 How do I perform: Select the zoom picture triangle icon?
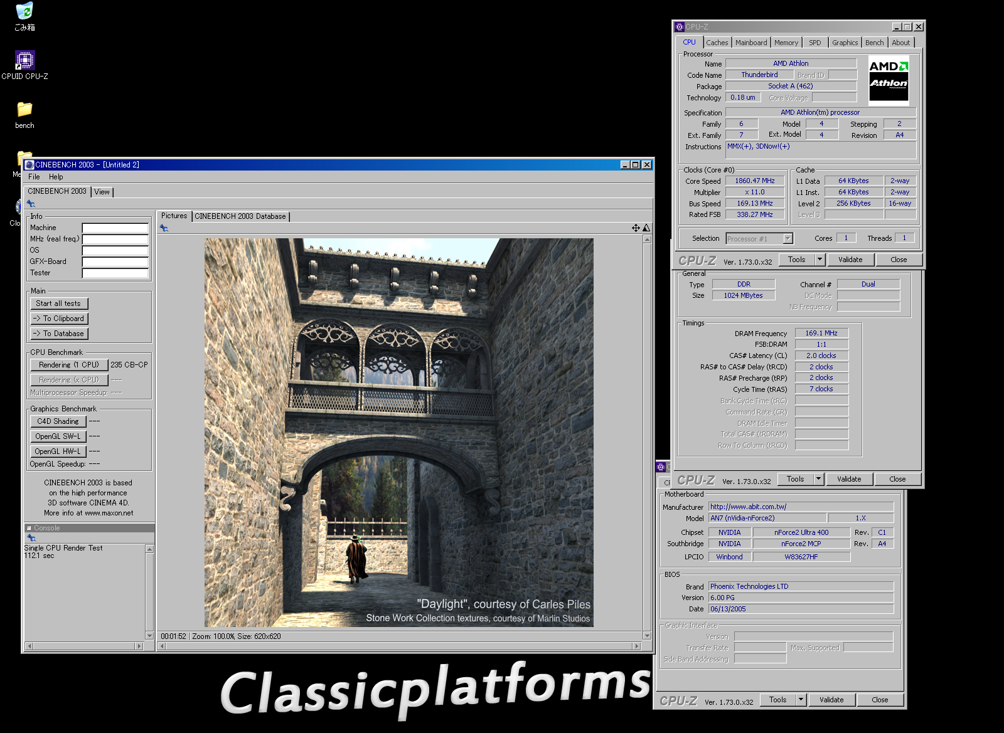point(646,228)
